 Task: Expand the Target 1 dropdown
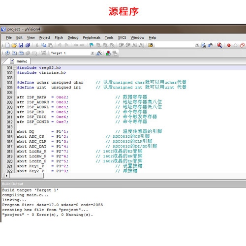click(x=92, y=53)
